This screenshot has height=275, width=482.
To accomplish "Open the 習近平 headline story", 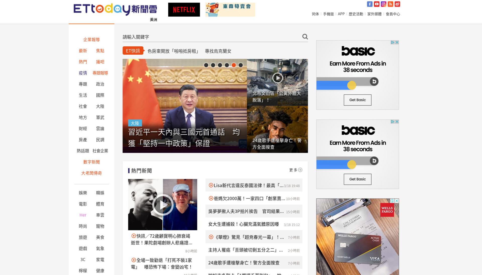I will coord(184,138).
